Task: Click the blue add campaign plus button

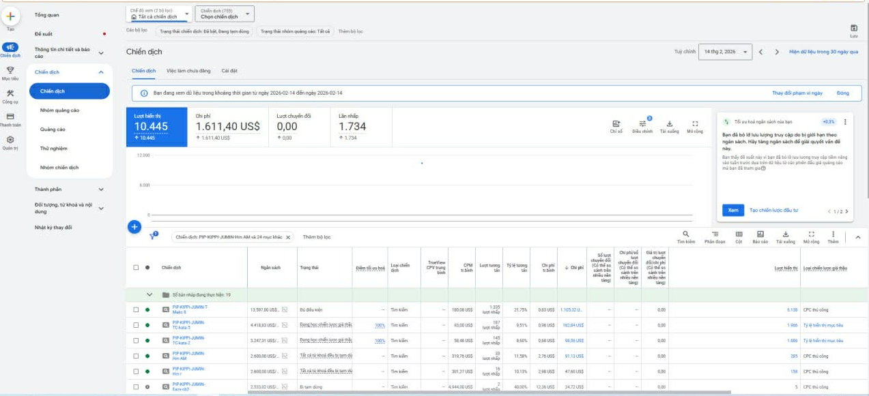Action: click(x=134, y=226)
